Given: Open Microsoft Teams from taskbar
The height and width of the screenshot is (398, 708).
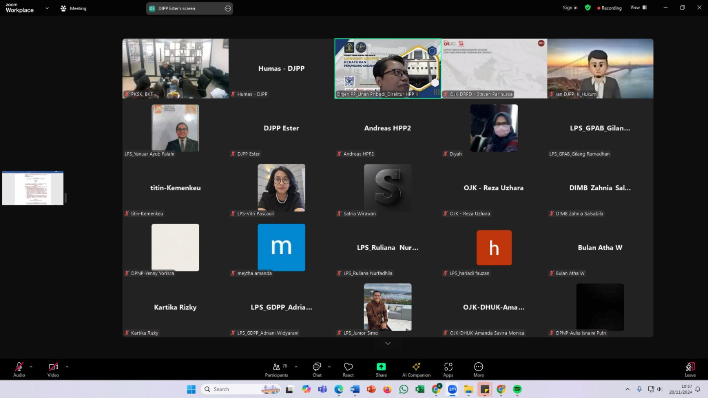Looking at the screenshot, I should point(322,389).
